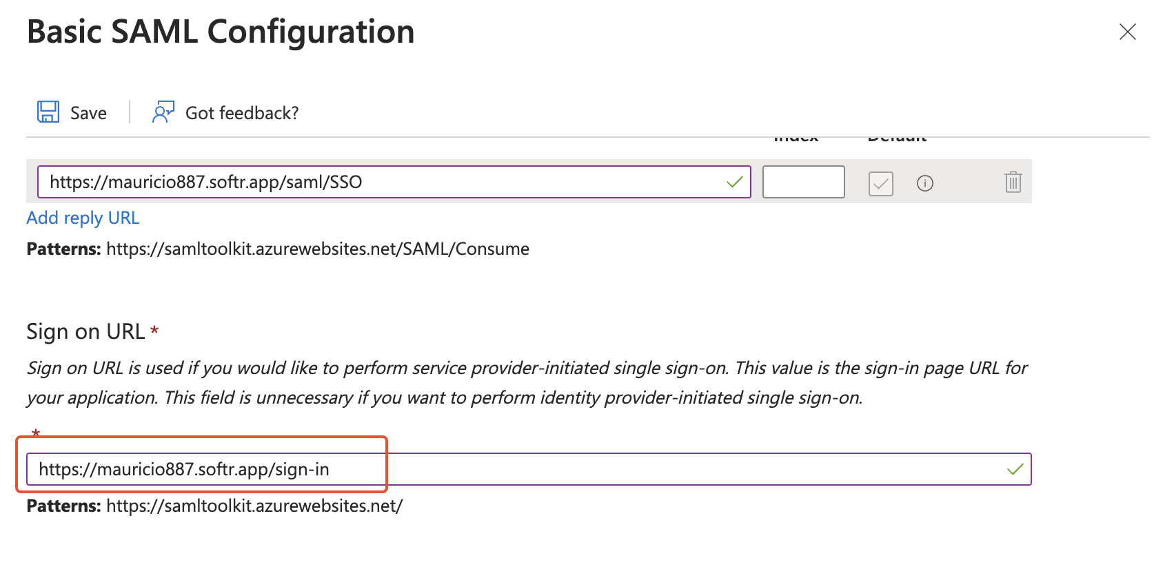1154x569 pixels.
Task: Click the Patterns URL under Sign on URL
Action: pyautogui.click(x=254, y=506)
